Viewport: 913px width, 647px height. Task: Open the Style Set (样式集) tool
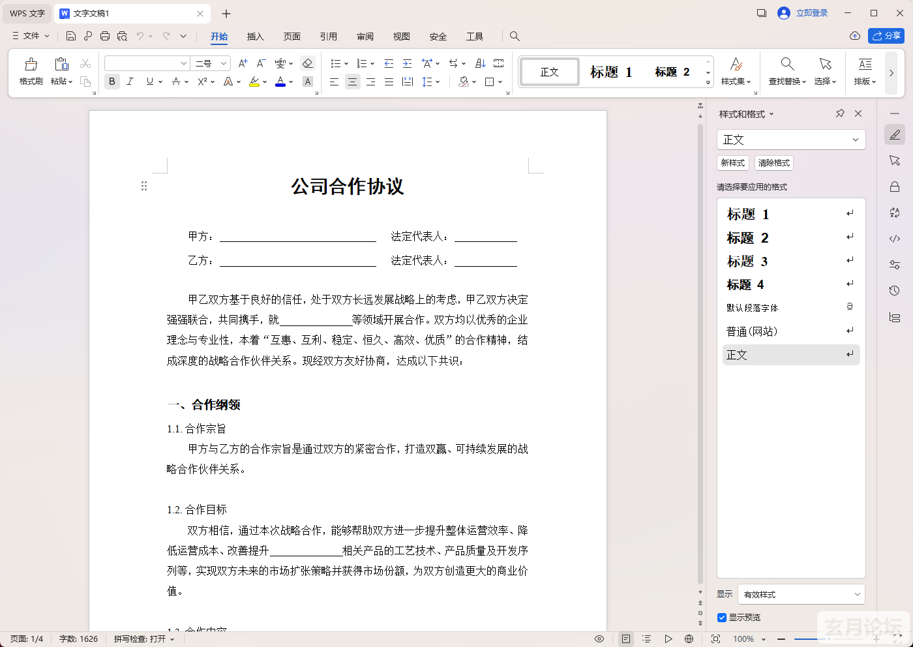pos(736,71)
